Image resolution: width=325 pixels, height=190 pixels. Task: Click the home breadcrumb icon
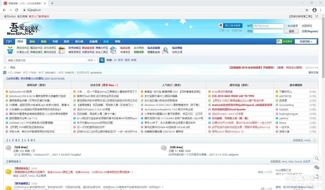pos(5,68)
